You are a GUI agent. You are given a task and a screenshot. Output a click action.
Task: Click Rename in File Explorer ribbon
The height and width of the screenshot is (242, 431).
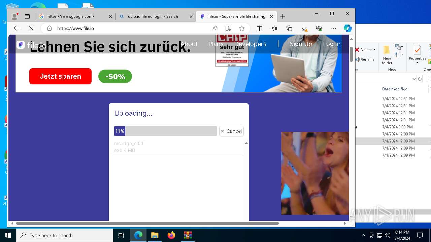click(x=365, y=59)
